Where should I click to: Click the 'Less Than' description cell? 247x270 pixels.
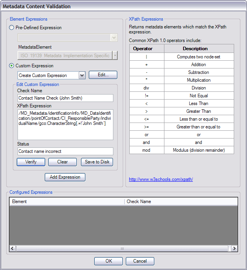199,103
